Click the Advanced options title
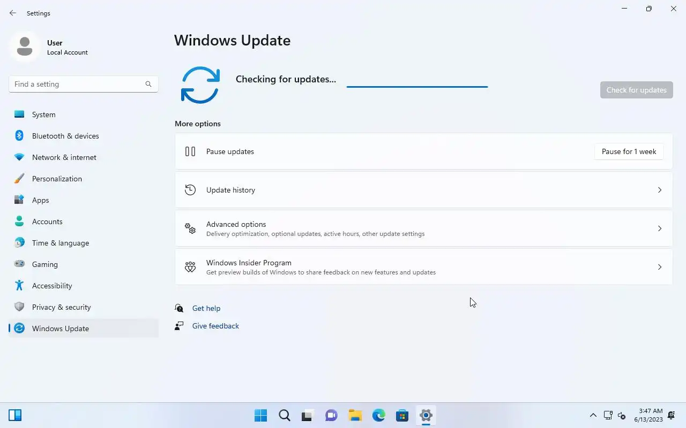686x428 pixels. (x=236, y=224)
